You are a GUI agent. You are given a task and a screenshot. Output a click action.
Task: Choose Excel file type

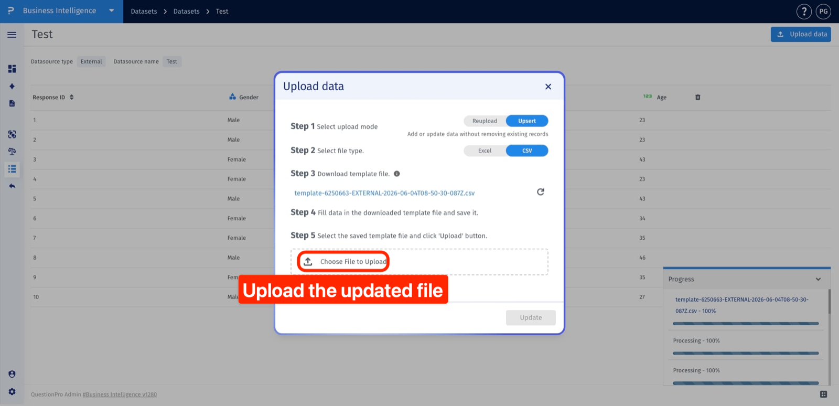[485, 151]
